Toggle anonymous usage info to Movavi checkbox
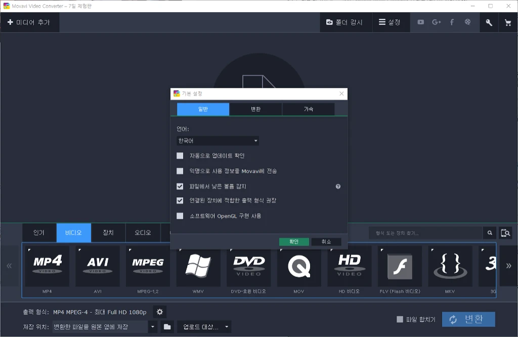 click(x=180, y=171)
